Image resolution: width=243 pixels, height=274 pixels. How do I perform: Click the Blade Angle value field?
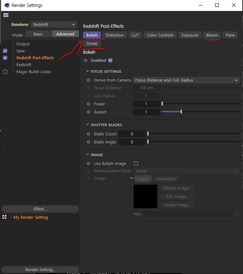pyautogui.click(x=132, y=142)
